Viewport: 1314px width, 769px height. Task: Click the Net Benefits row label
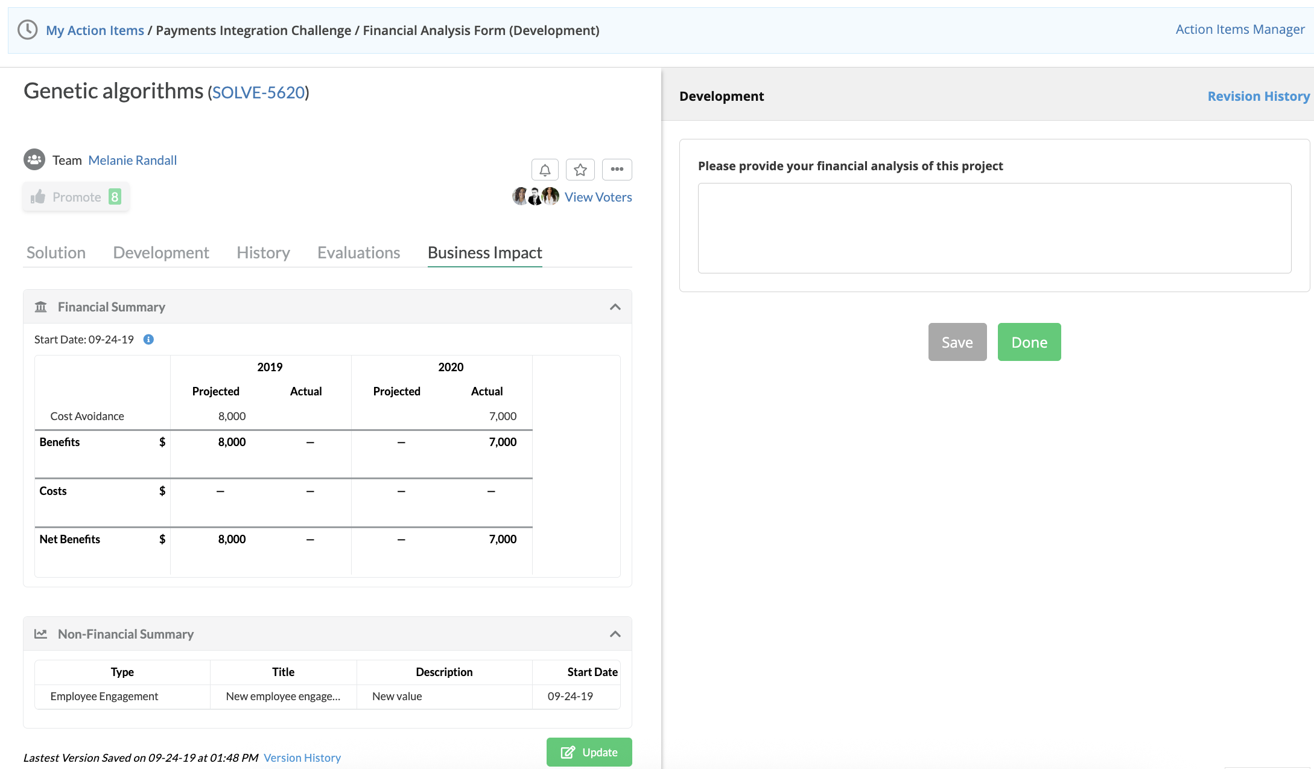[70, 539]
